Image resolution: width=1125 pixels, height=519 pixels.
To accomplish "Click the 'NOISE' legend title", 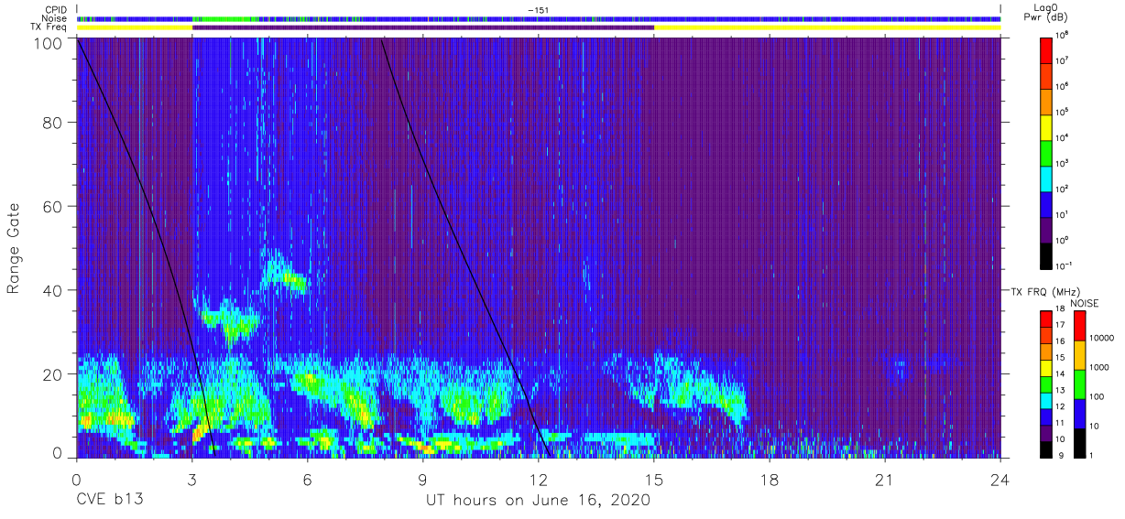I will pos(1086,302).
